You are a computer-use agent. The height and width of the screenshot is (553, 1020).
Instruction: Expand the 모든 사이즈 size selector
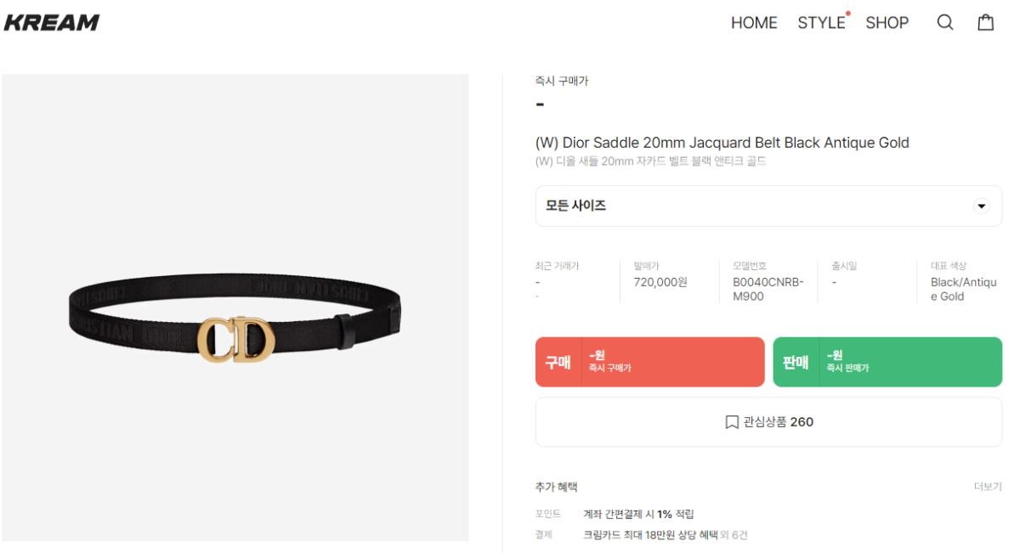click(768, 206)
